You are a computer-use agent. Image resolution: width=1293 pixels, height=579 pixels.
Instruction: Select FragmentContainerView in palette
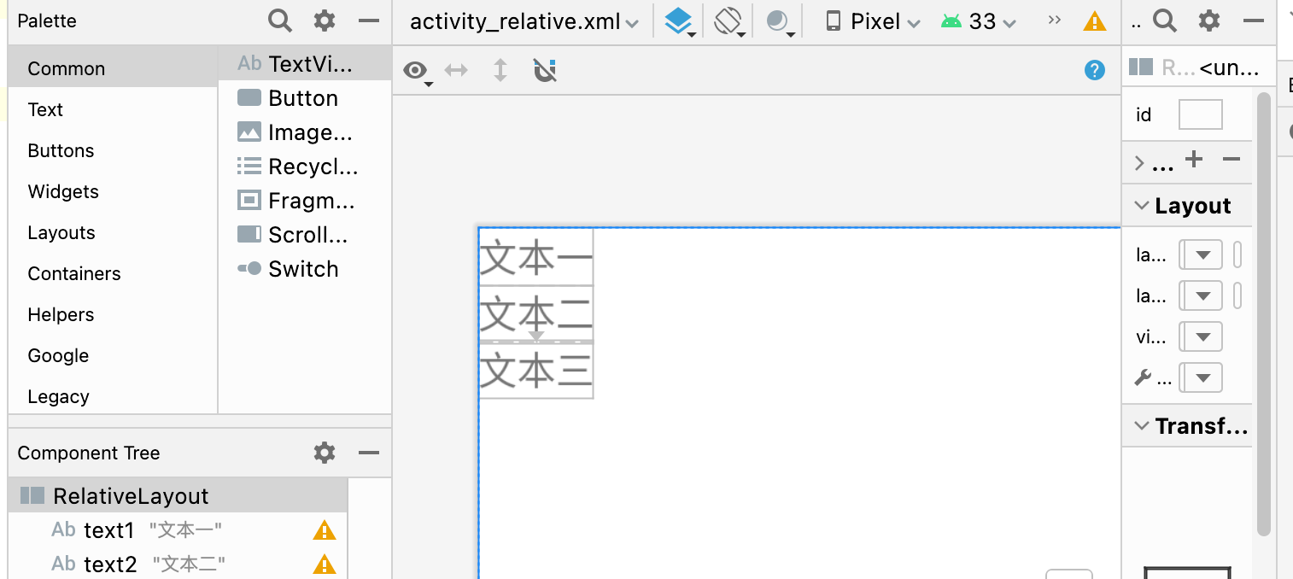click(305, 201)
